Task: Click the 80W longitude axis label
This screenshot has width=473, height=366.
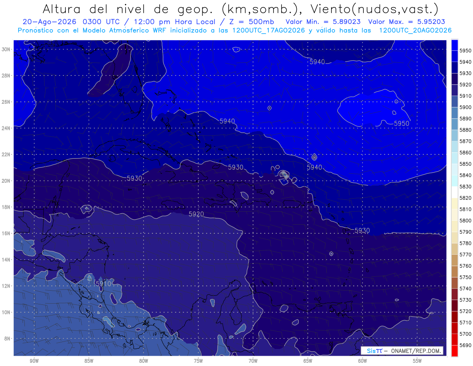Action: click(143, 361)
